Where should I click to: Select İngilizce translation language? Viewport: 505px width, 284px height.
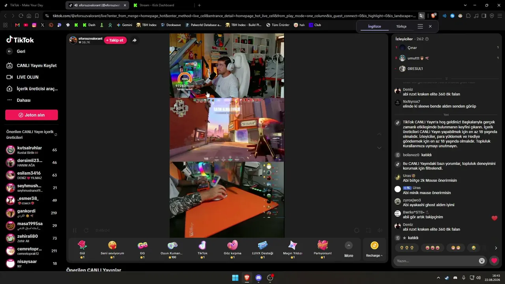pyautogui.click(x=374, y=26)
